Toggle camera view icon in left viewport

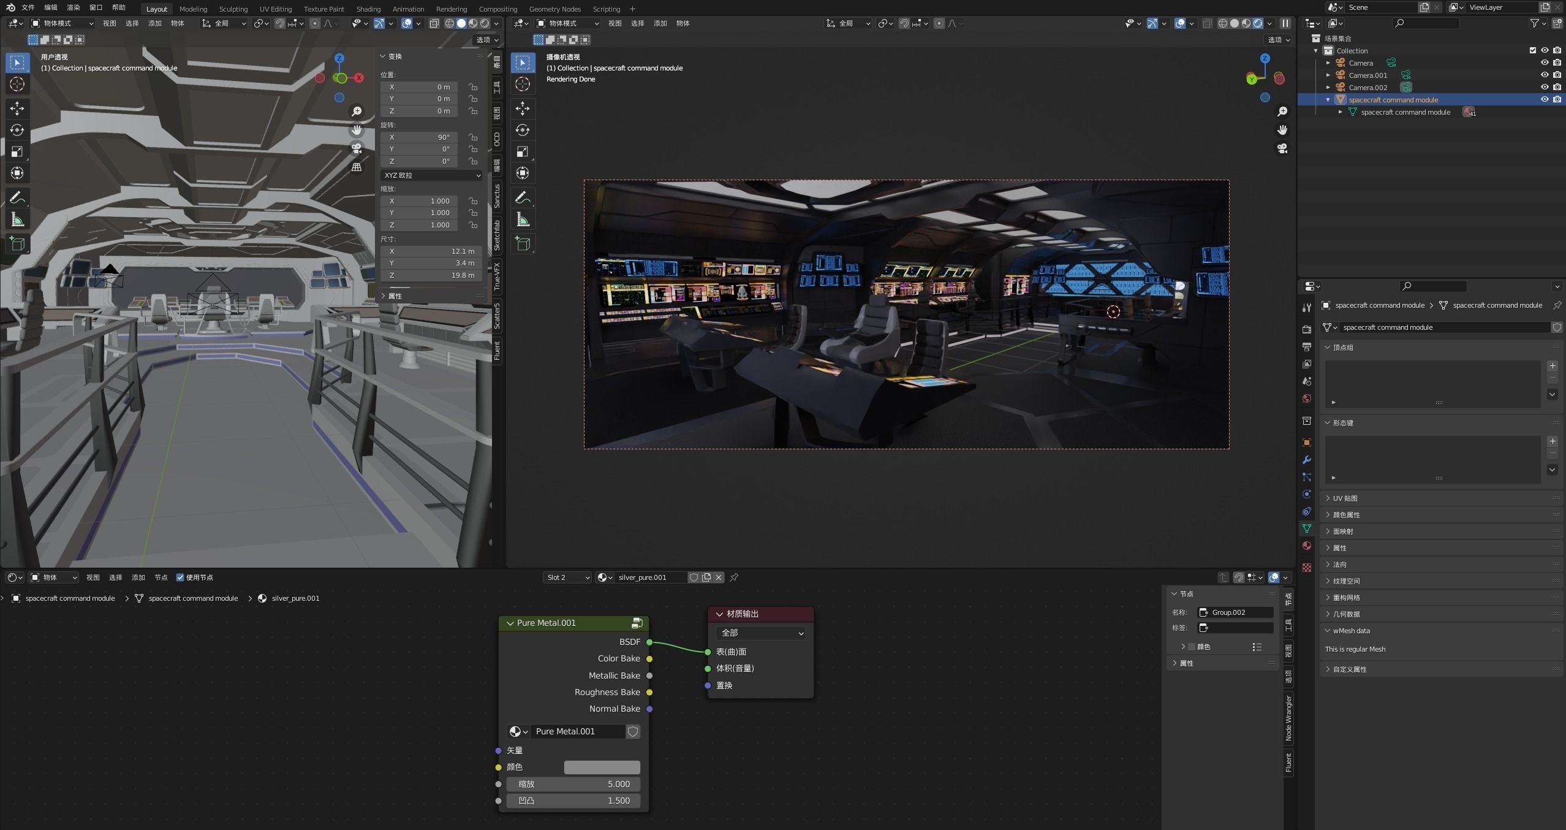(x=357, y=148)
